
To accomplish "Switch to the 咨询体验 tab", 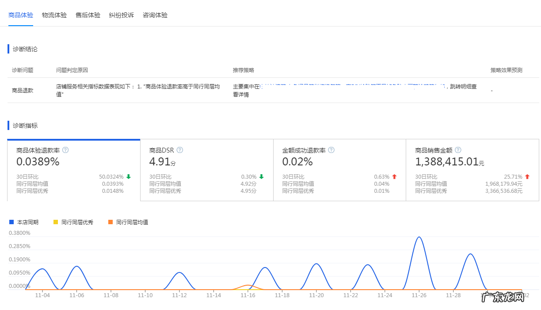I will click(x=155, y=15).
